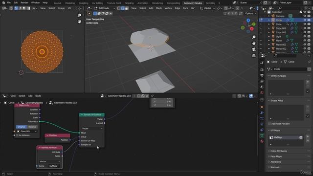Click Plane.005 object field in Object Info
This screenshot has height=176, width=313.
[27, 132]
